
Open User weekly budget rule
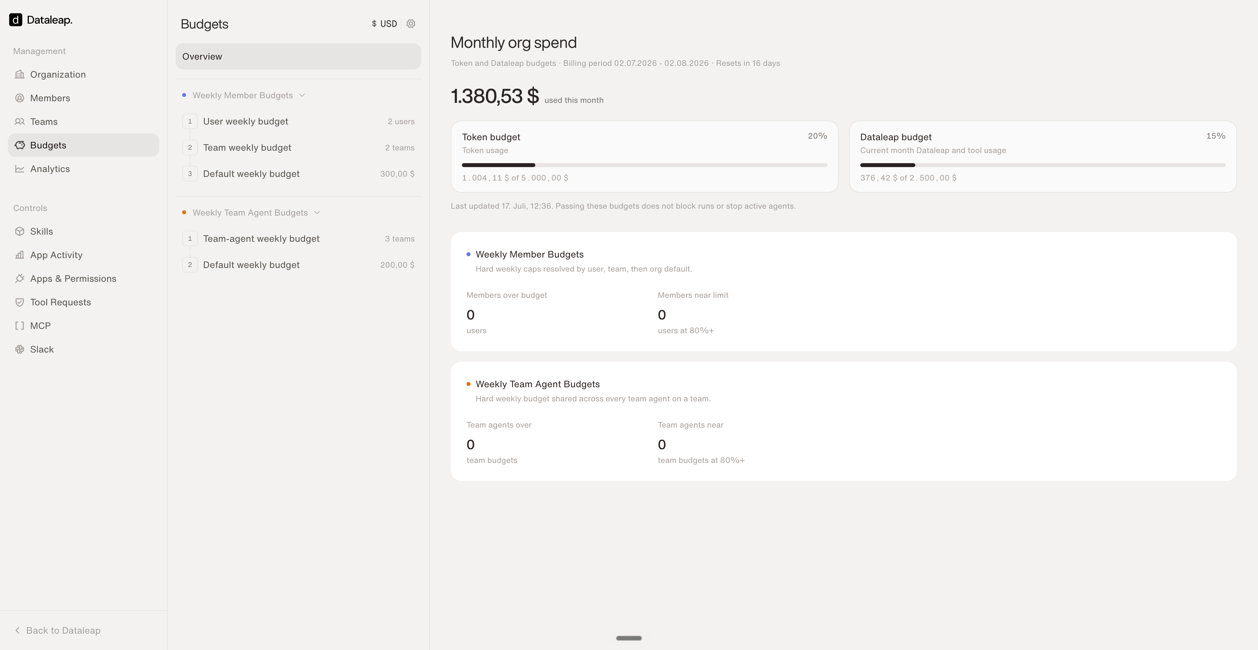(x=298, y=121)
